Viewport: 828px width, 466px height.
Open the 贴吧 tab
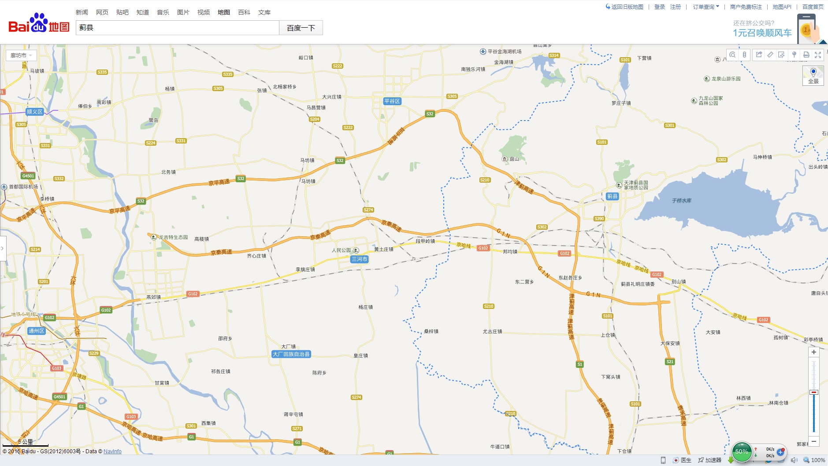(123, 12)
